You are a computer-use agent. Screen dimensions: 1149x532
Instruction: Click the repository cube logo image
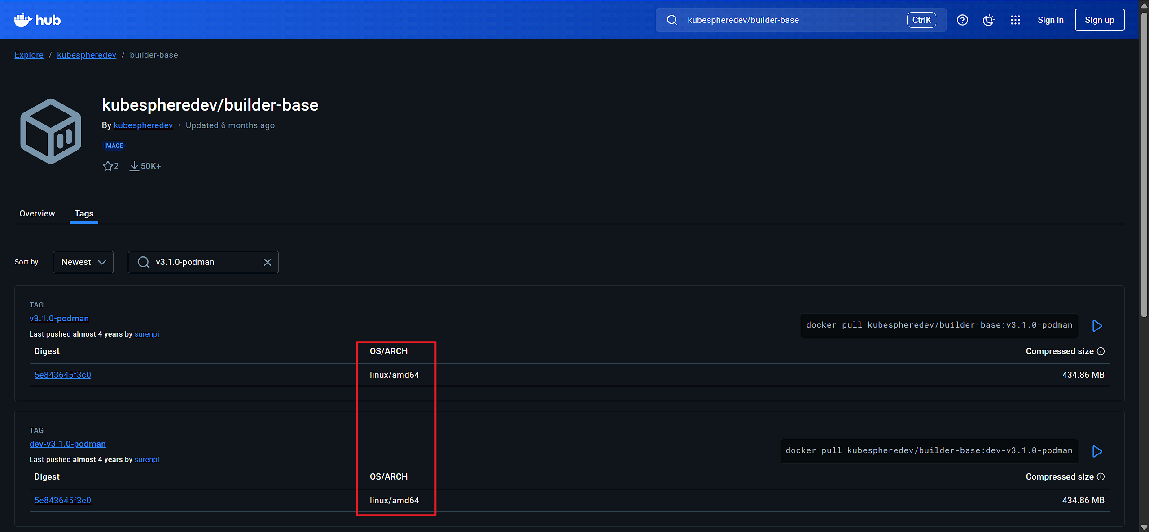coord(51,131)
